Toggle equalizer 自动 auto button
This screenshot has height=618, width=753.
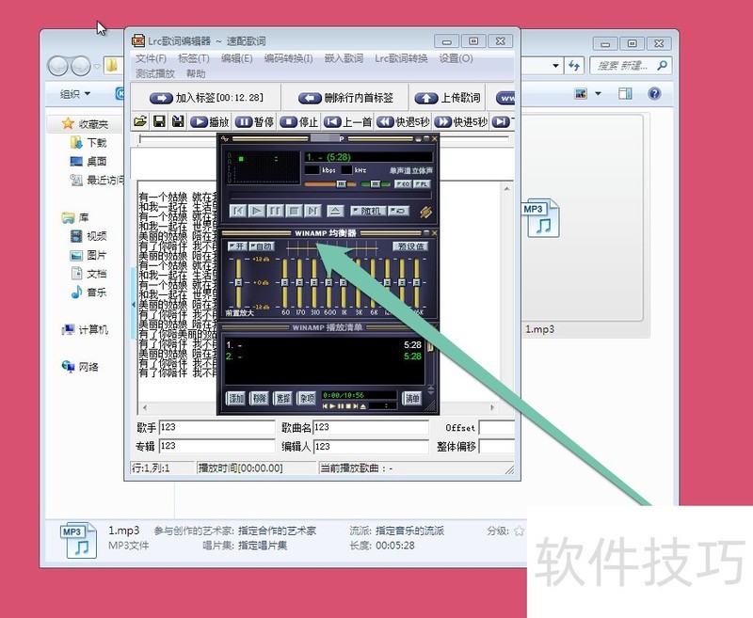pyautogui.click(x=262, y=246)
